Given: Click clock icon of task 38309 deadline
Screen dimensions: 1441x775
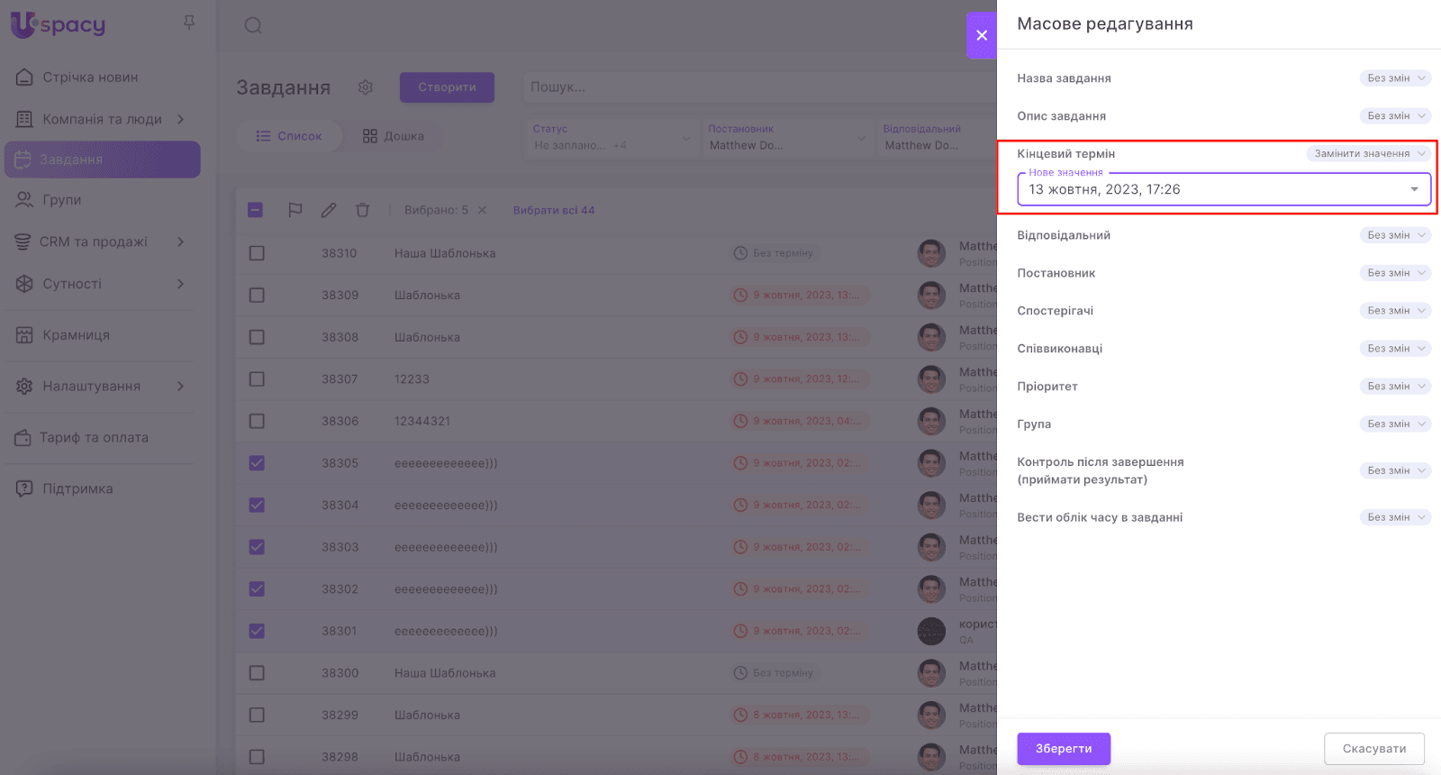Looking at the screenshot, I should (x=741, y=295).
